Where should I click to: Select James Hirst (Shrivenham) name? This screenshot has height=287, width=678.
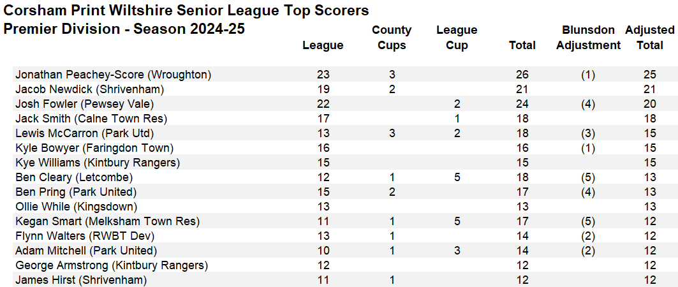pyautogui.click(x=81, y=280)
